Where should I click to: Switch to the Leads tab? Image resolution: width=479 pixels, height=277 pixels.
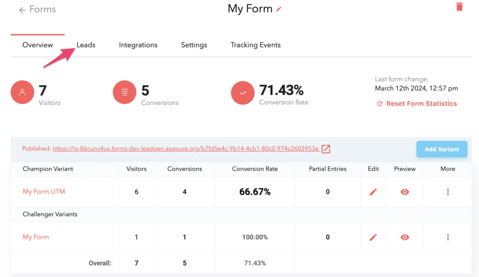click(x=86, y=44)
